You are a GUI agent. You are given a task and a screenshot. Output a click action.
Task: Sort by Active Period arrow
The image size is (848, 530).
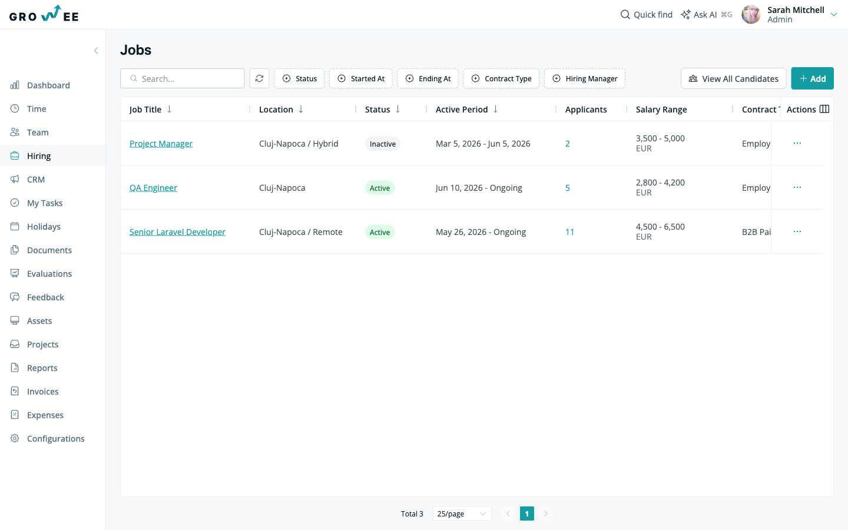[496, 109]
